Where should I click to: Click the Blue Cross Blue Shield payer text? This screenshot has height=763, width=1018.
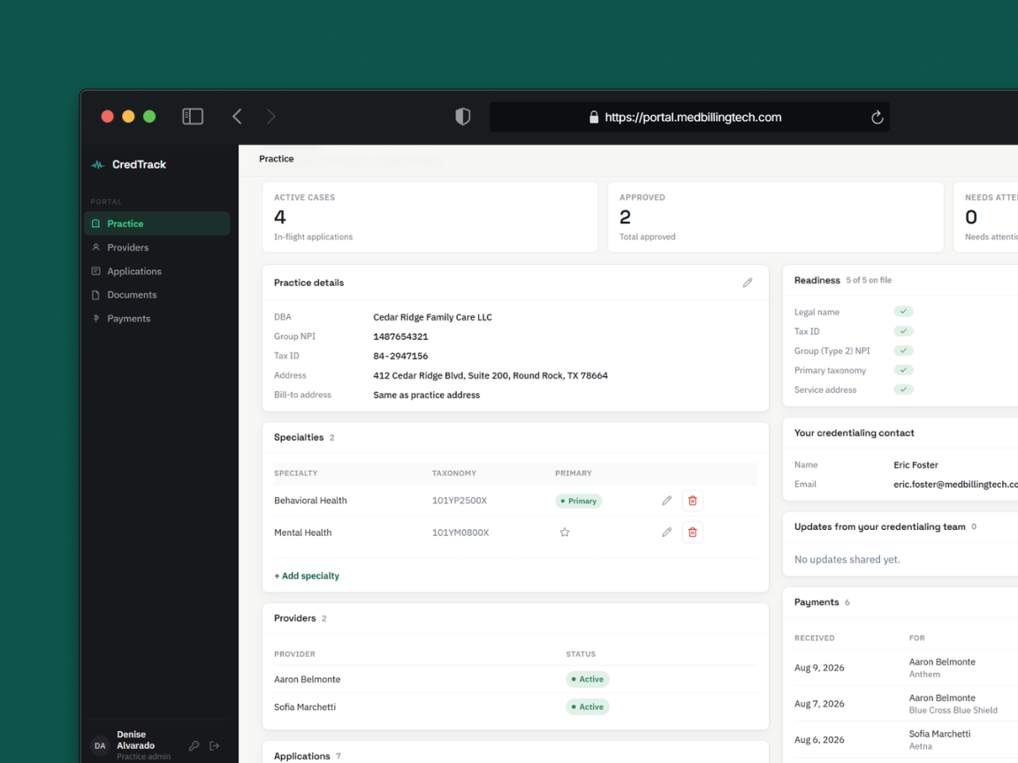[x=953, y=710]
